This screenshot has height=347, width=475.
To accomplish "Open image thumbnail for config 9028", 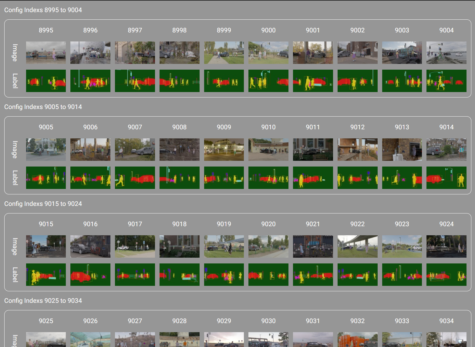I will point(180,340).
